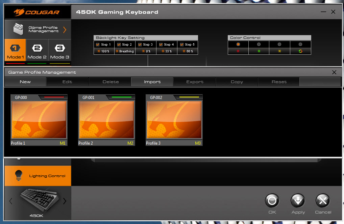Click the green bar on GP:001 card

[x=122, y=97]
